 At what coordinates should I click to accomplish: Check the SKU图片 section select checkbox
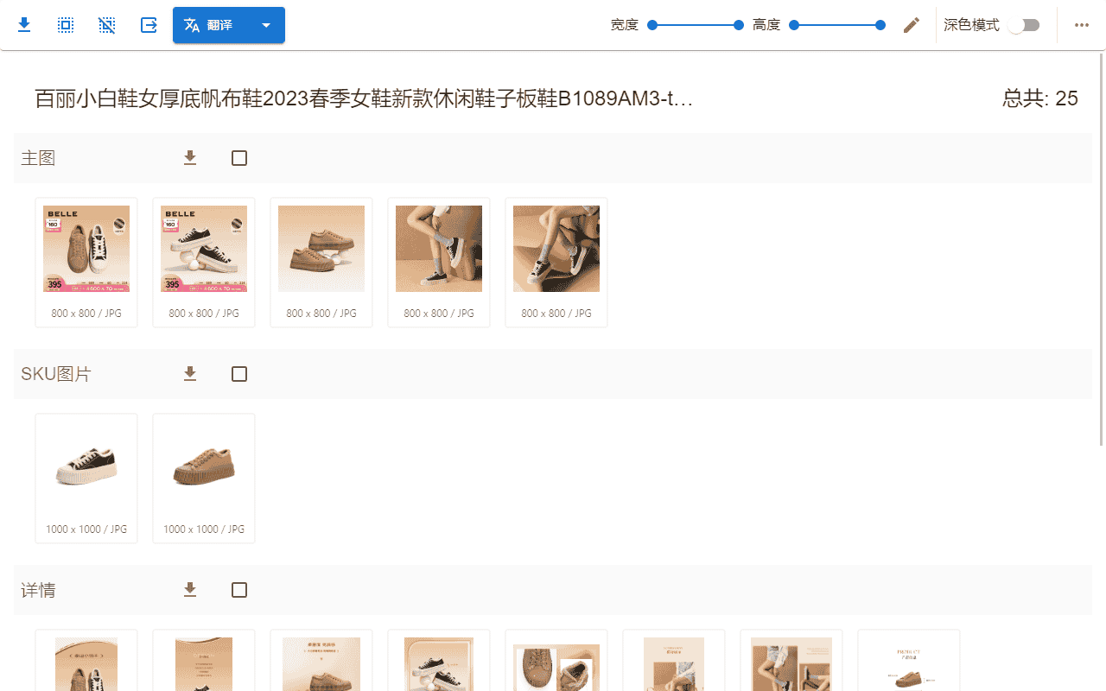(x=239, y=374)
